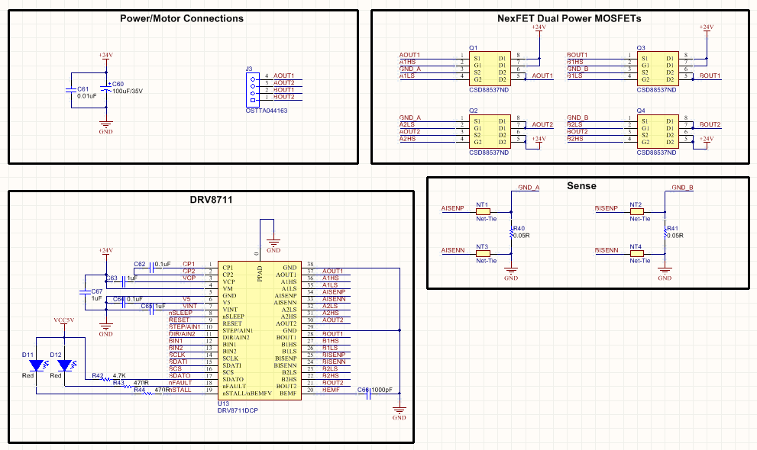
Task: Select net-tie NT3 symbol
Action: coord(483,253)
